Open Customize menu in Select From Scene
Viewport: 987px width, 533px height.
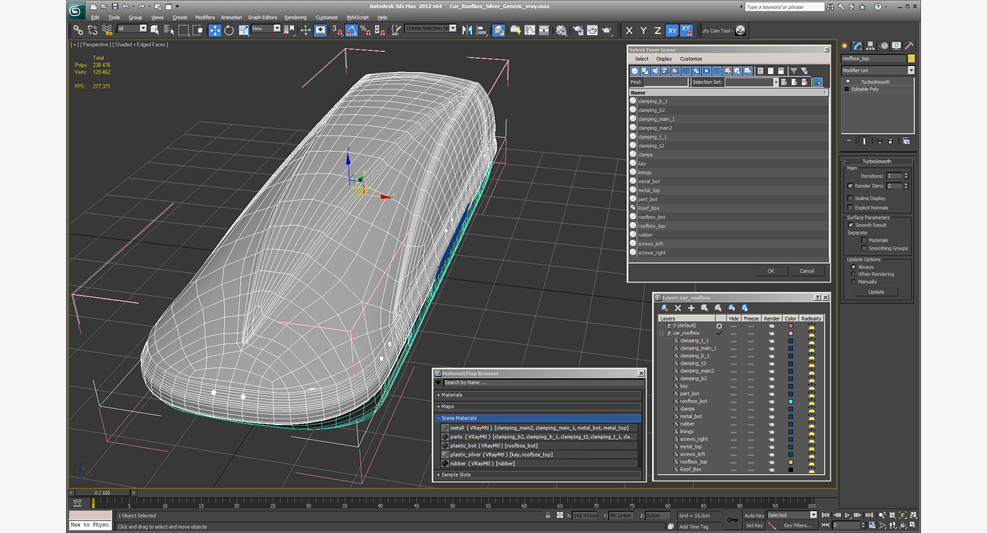click(692, 59)
